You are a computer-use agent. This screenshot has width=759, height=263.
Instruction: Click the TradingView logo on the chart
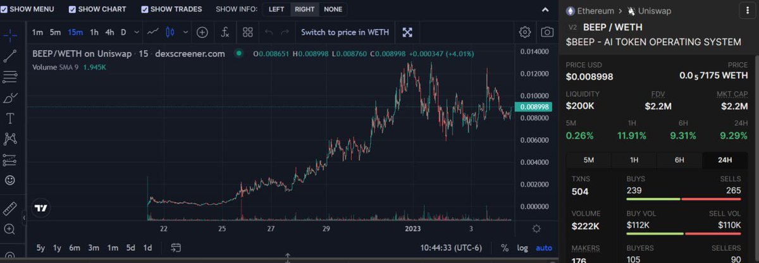coord(41,208)
